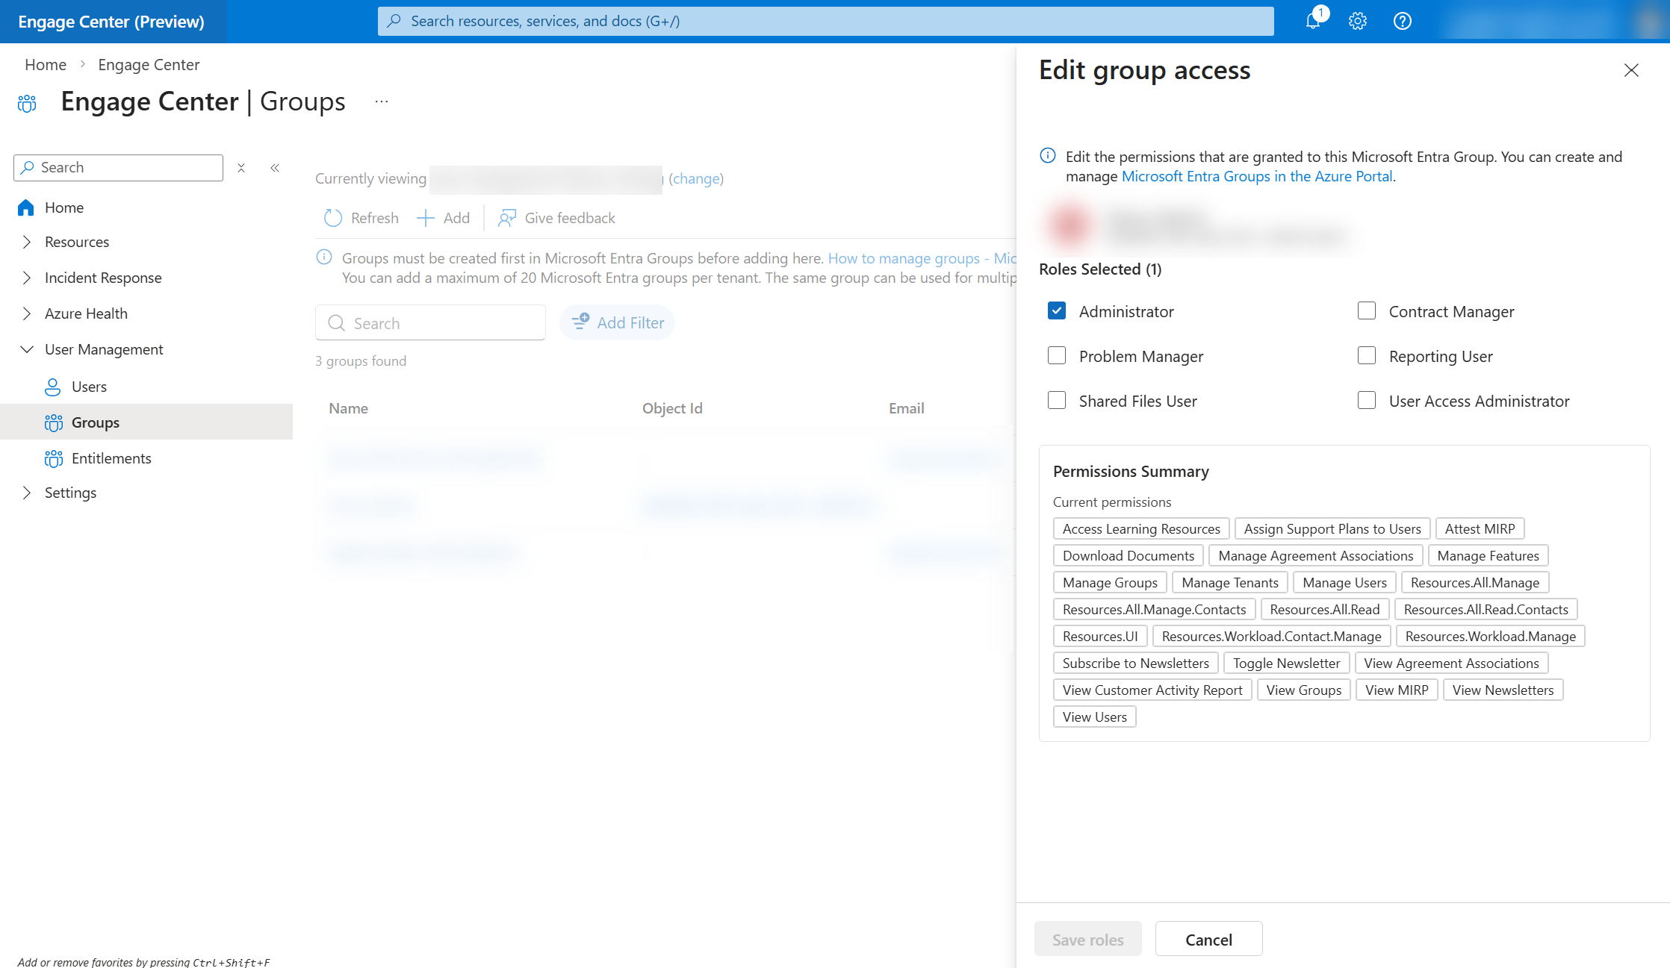
Task: Check the Reporting User role
Action: (1367, 355)
